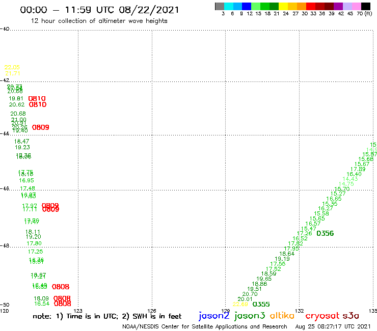
Task: Click the cyan swatch in the wave height legend
Action: 229,6
